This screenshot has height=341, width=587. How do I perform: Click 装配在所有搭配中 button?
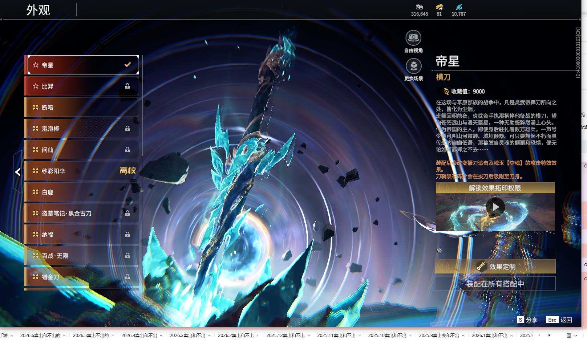coord(495,284)
